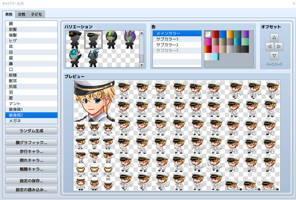The image size is (296, 200).
Task: Select the white officer cap variation
Action: pos(93,40)
